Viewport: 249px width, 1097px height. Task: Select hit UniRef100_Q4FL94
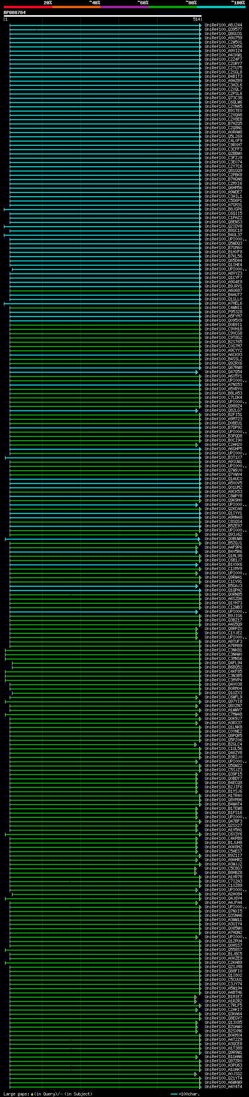point(223,663)
